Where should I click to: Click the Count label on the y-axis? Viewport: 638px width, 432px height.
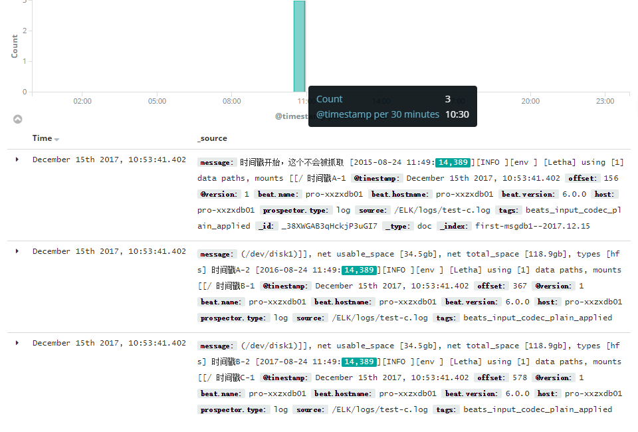15,47
